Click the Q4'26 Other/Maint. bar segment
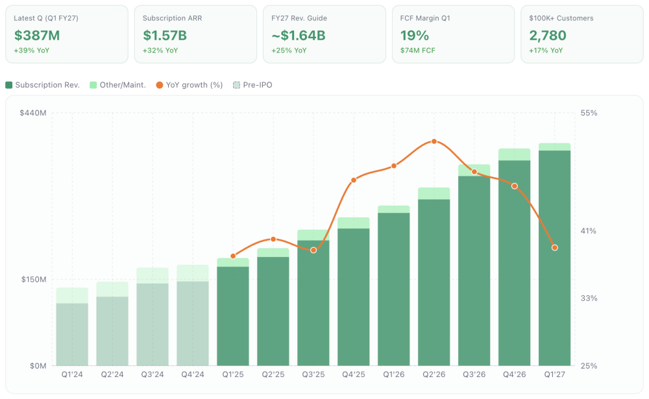The height and width of the screenshot is (399, 649). click(515, 154)
